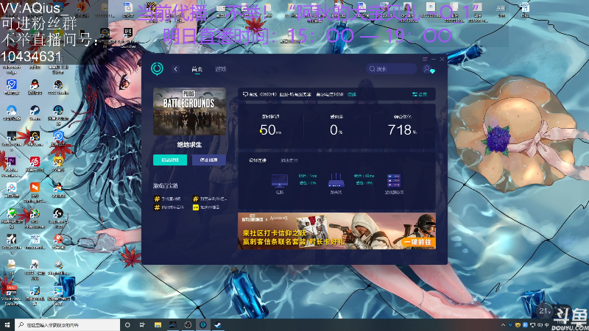The width and height of the screenshot is (589, 331).
Task: Open the second hashtag toolbox item, top row
Action: tap(210, 199)
